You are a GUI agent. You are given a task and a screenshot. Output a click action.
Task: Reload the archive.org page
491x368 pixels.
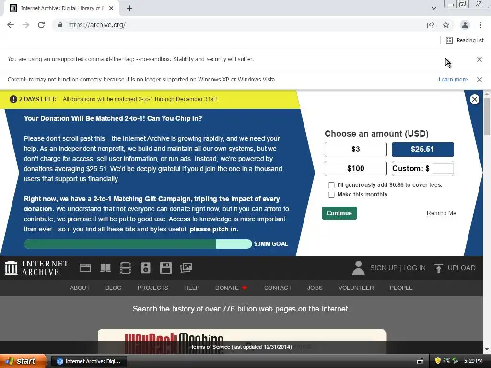point(41,25)
